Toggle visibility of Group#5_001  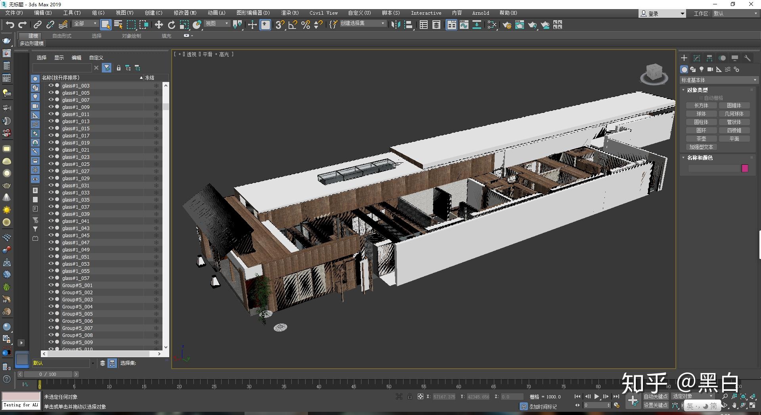coord(51,285)
